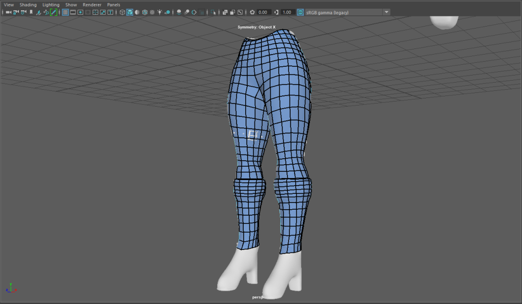Toggle the viewport Grid display button
522x304 pixels.
[65, 12]
